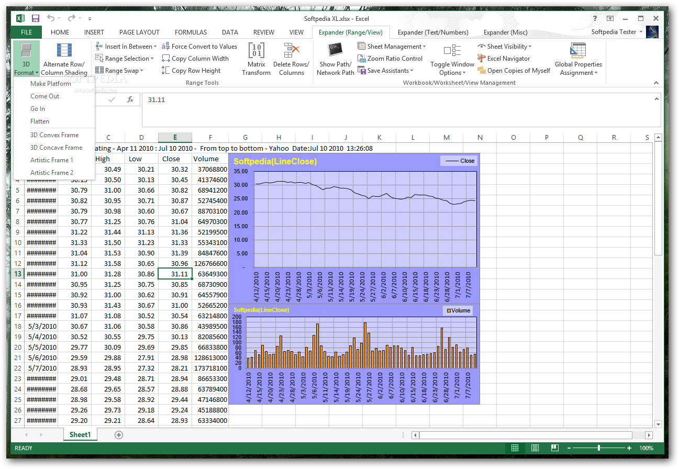
Task: Expand Save Assistants menu
Action: point(386,71)
